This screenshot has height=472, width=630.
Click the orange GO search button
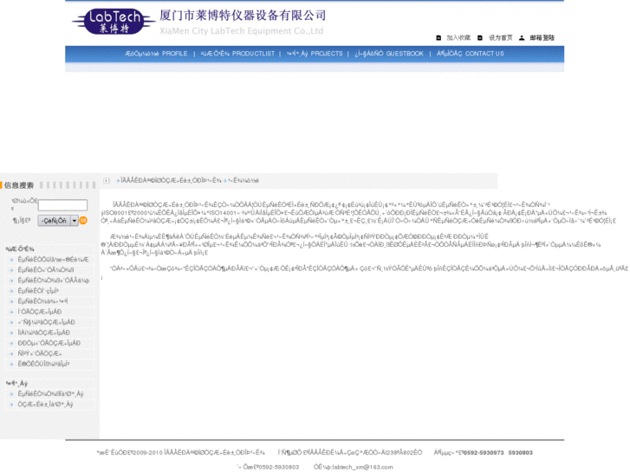click(83, 220)
